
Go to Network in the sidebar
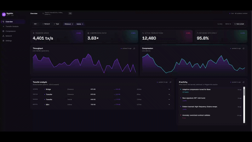coord(13,36)
